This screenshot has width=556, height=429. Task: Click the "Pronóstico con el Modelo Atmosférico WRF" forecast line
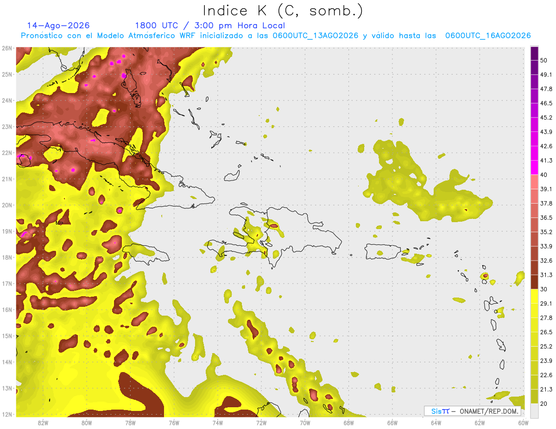point(276,36)
